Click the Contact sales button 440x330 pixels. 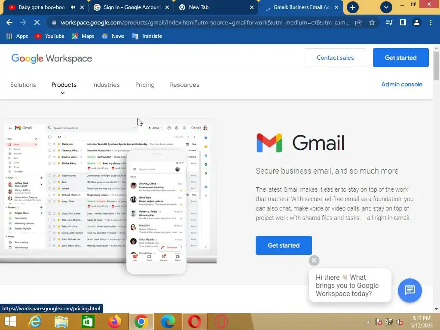tap(335, 58)
